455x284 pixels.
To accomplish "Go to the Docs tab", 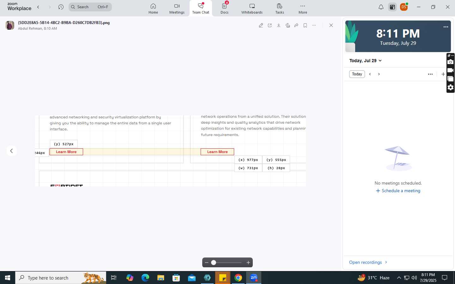I will (225, 9).
